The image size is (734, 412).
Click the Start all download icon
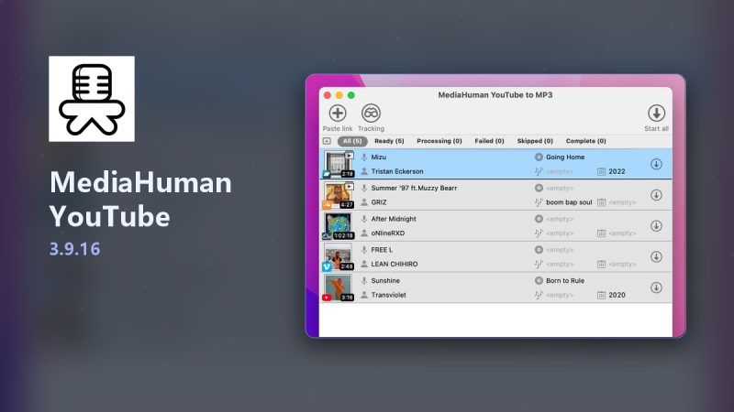click(656, 113)
